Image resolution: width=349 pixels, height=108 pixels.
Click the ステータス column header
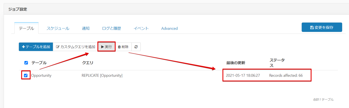277,63
